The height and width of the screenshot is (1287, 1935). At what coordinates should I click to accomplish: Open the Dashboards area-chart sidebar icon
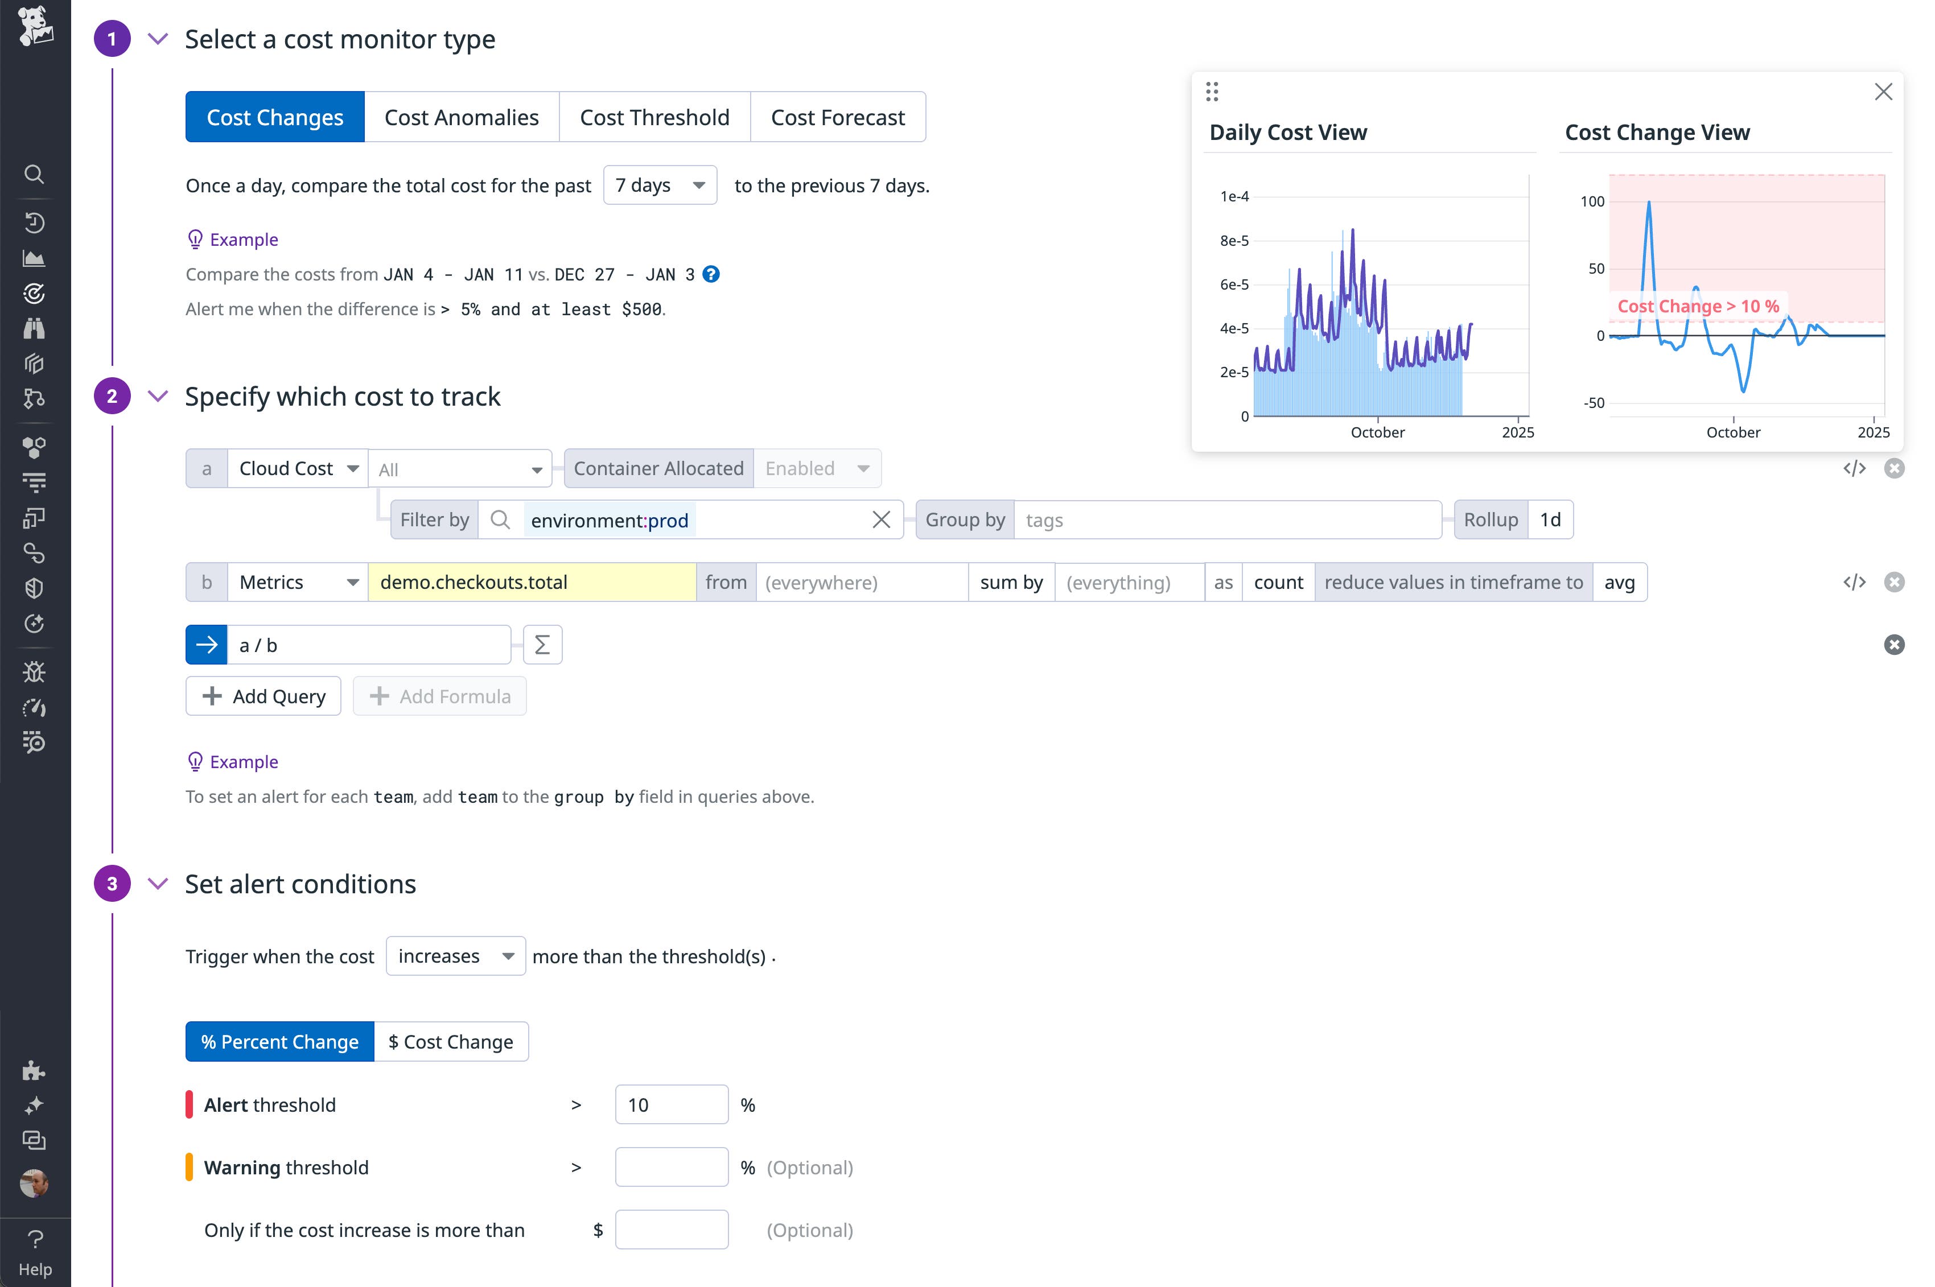coord(34,258)
